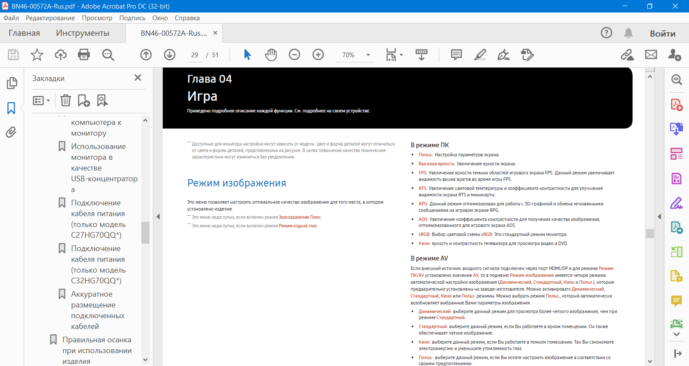
Task: Open the Attachments paperclip panel
Action: click(11, 132)
